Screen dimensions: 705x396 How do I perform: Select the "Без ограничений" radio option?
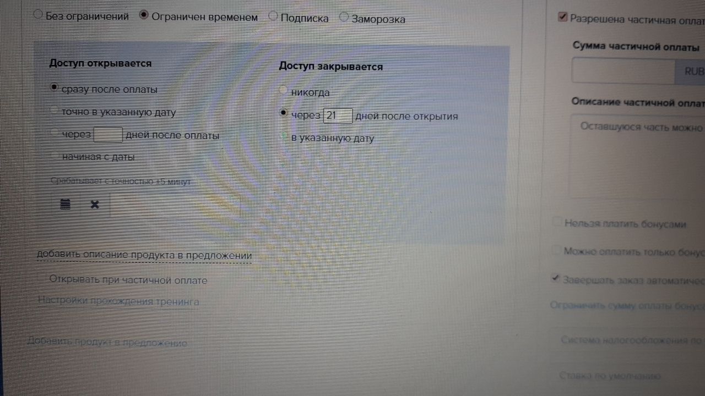point(38,15)
